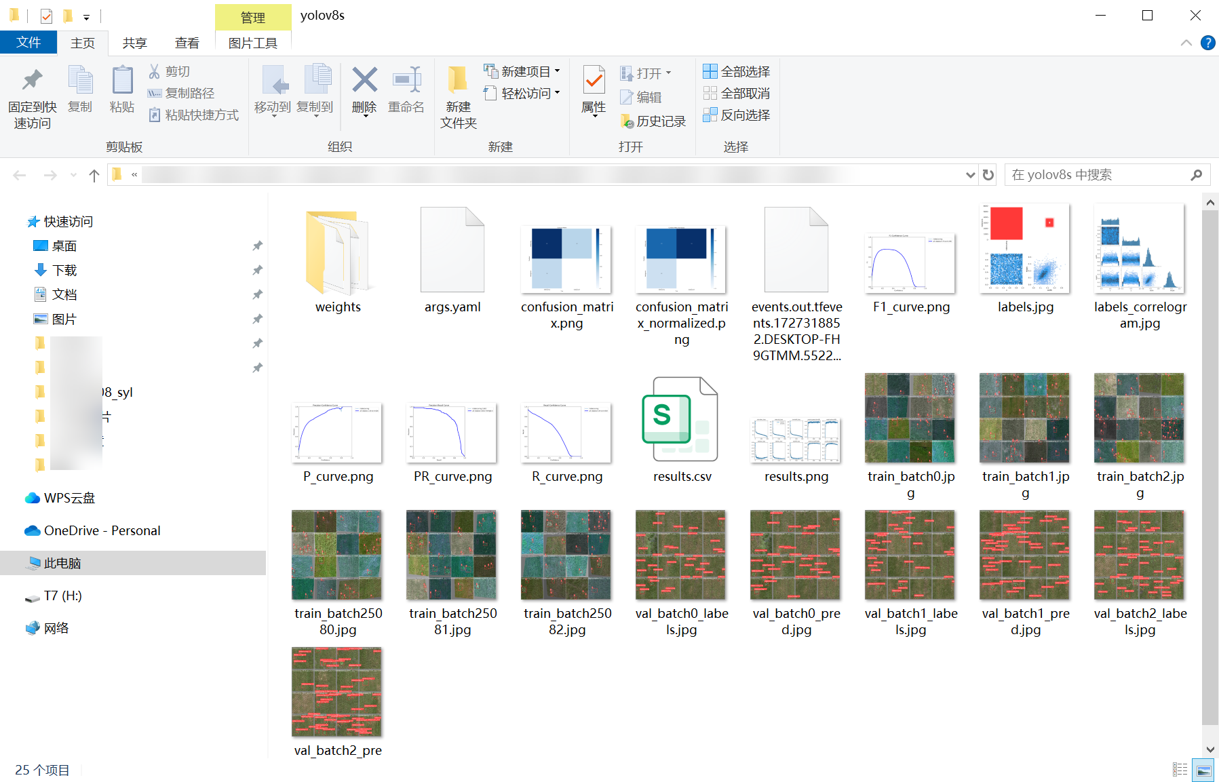
Task: Open WPS云盘 in navigation pane
Action: [69, 498]
